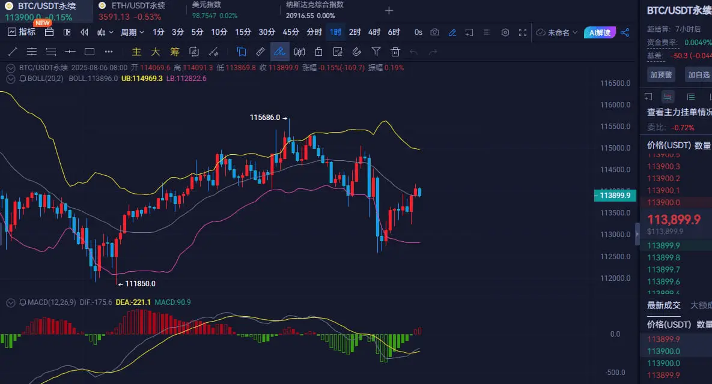Select the trend line drawing tool
This screenshot has width=712, height=384.
(13, 52)
